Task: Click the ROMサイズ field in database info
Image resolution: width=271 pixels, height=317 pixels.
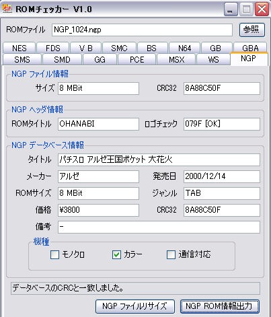Action: tap(98, 193)
